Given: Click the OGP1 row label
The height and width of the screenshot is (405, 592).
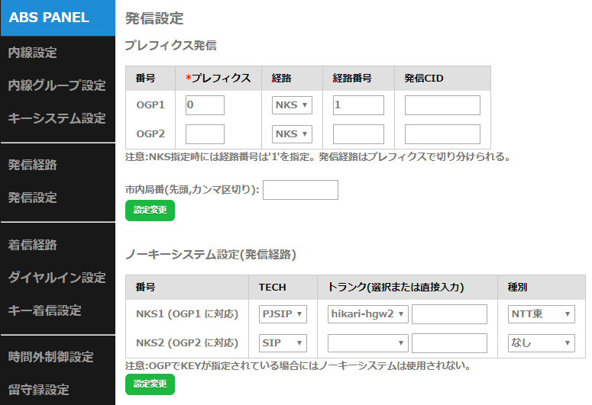Looking at the screenshot, I should (x=150, y=104).
